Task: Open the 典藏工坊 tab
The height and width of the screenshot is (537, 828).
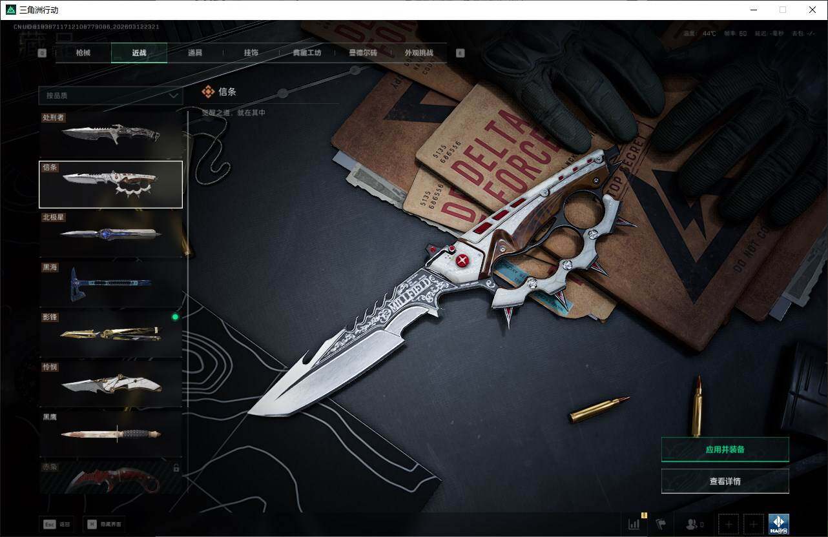Action: [x=307, y=53]
